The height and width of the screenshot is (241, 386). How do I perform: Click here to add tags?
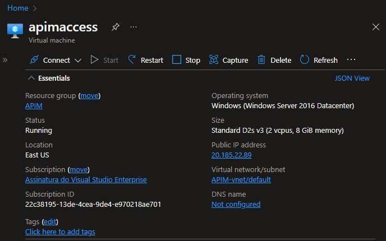[60, 231]
